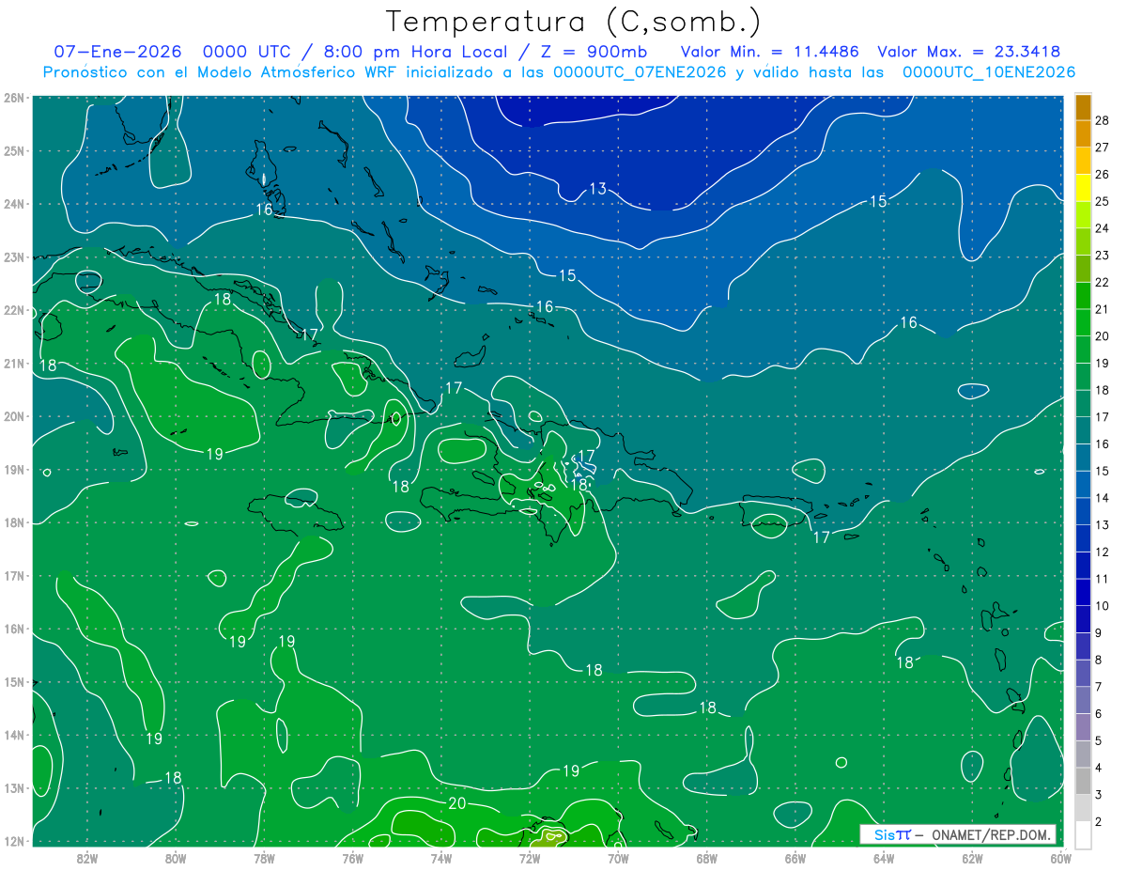Click the bright yellow colorbar swatch
Viewport: 1127px width, 871px height.
[1083, 189]
